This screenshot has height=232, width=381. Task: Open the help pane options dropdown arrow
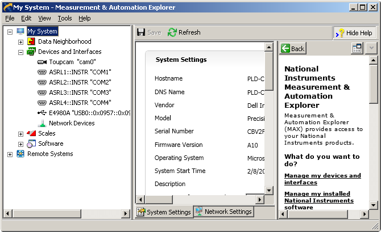coord(371,48)
